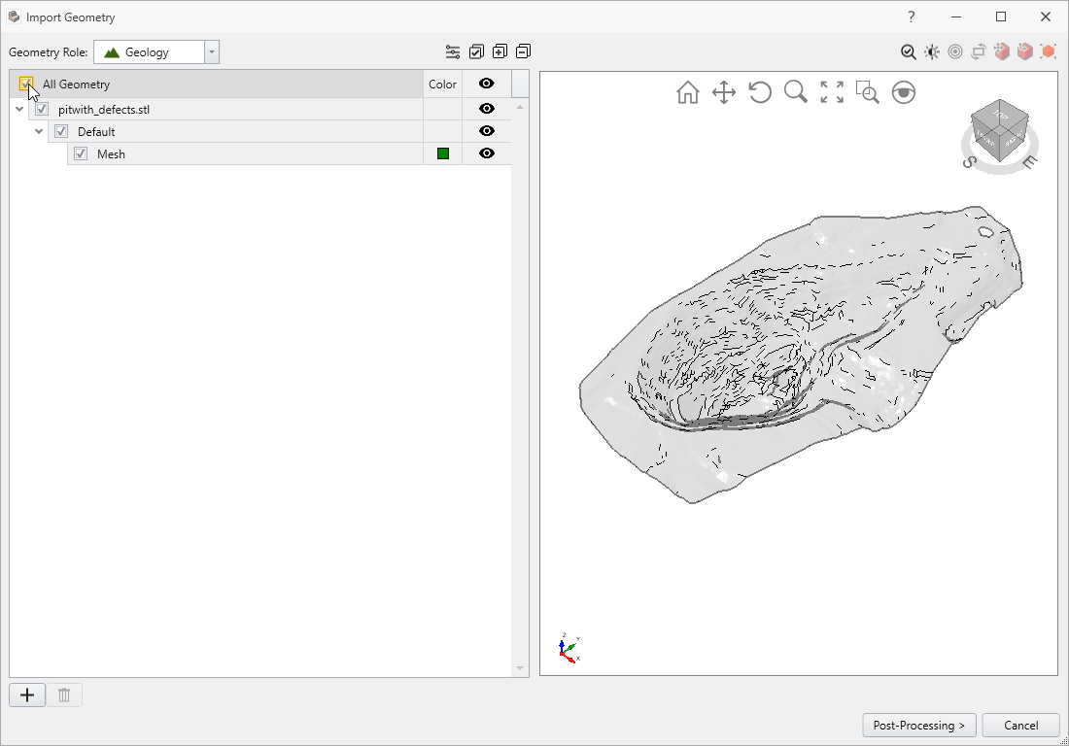Screen dimensions: 1069x746
Task: Click the Zoom Box icon
Action: coord(867,92)
